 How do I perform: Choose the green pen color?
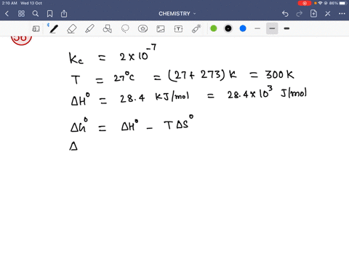[x=214, y=28]
